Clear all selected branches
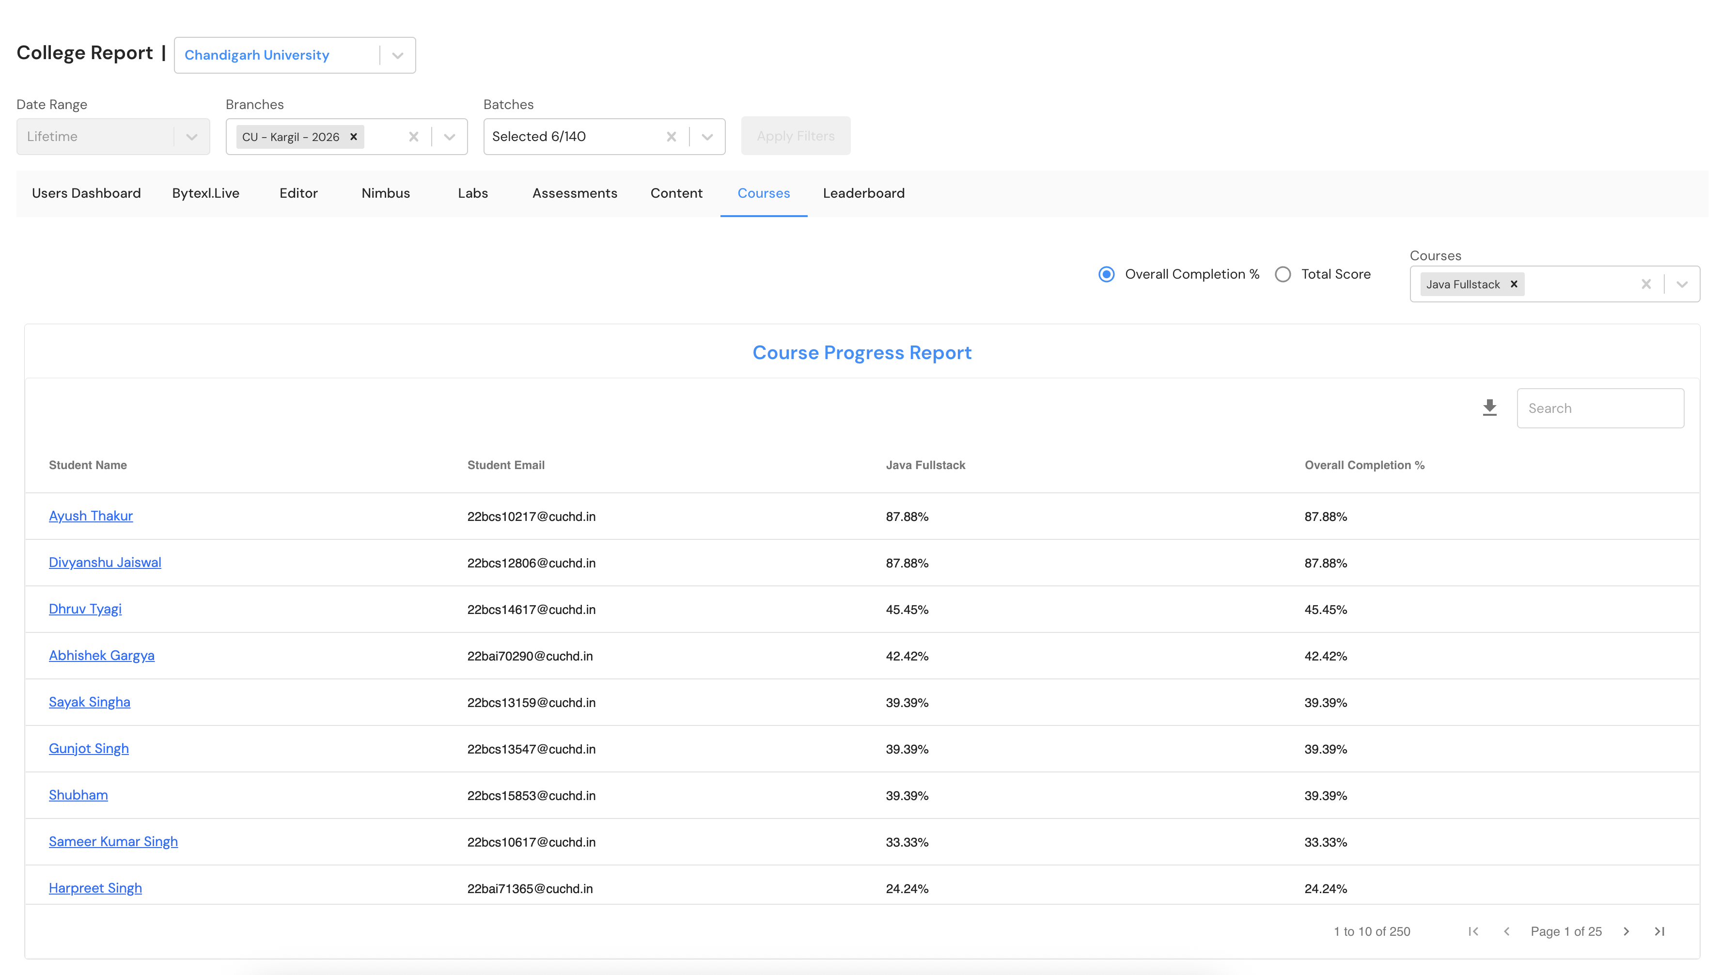 click(x=413, y=137)
